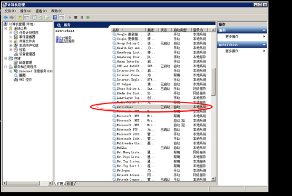Open 更多操作 under the 服务 actions section

point(232,37)
